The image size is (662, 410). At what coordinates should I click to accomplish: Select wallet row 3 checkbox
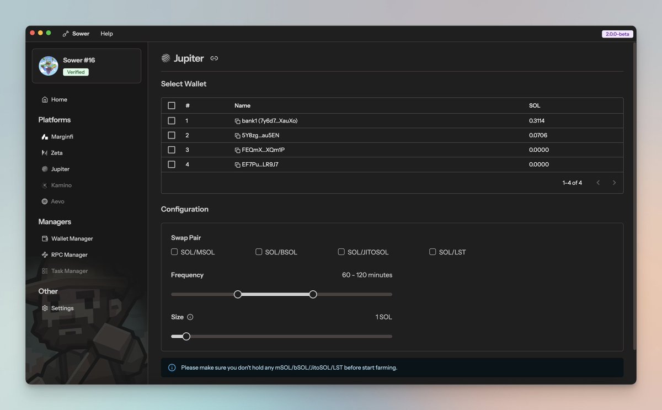pos(172,150)
